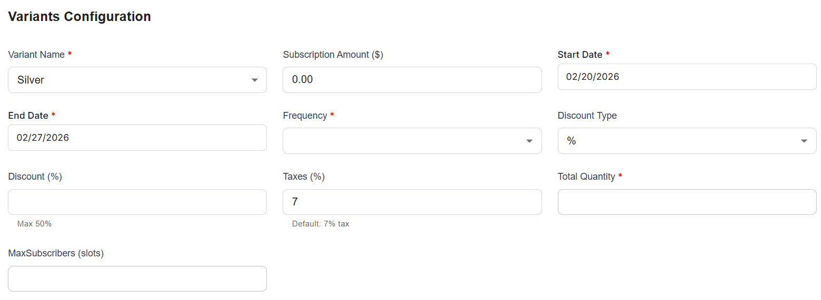
Task: Click the Default: 7% tax hint
Action: click(x=321, y=224)
